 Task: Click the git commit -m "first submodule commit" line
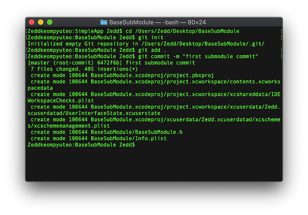(143, 56)
